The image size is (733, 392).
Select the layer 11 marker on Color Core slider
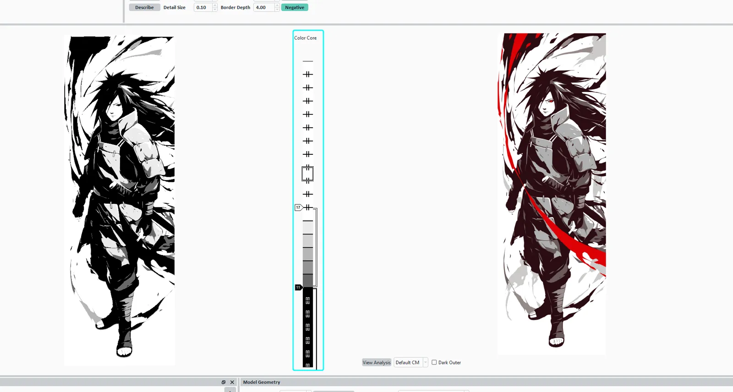(x=298, y=288)
